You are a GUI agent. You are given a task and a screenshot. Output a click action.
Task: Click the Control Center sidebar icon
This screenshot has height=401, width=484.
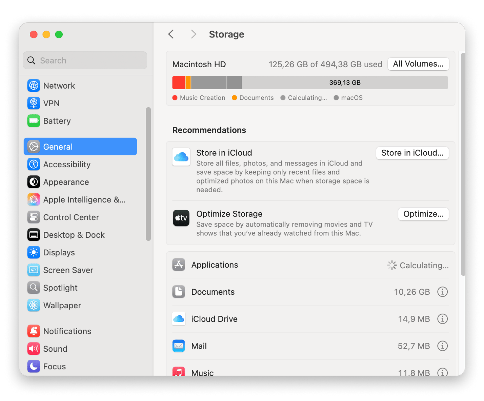coord(34,217)
